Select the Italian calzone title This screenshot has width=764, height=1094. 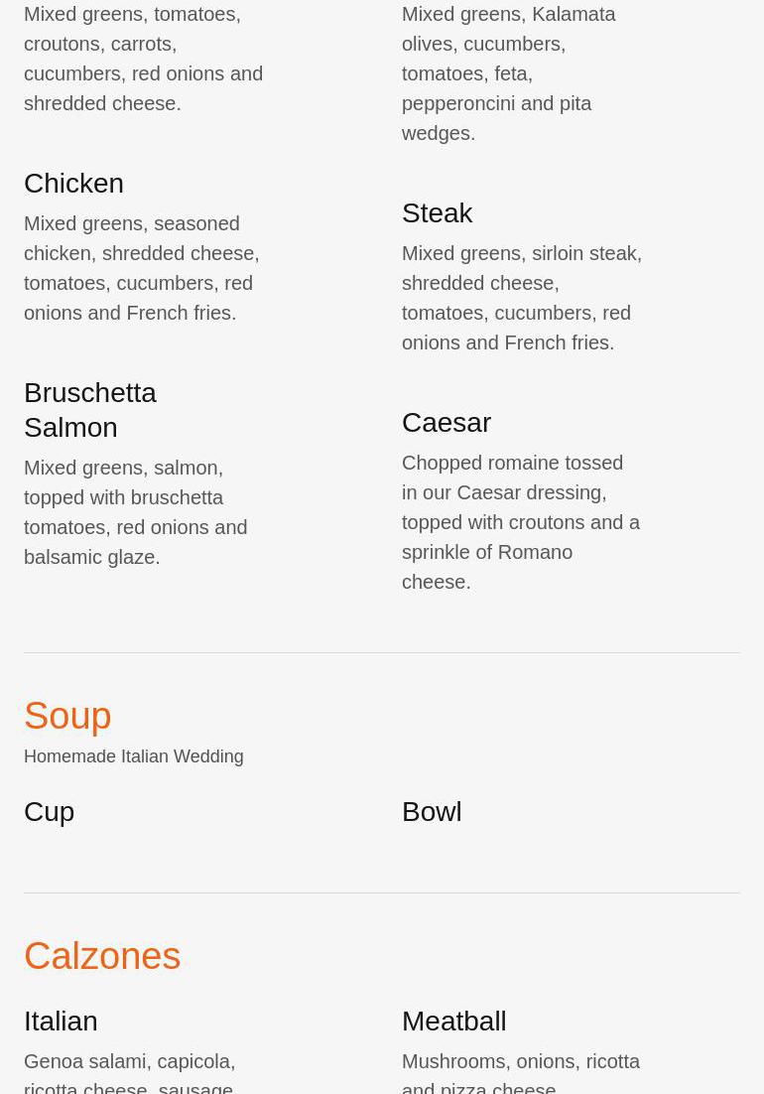point(61,1022)
